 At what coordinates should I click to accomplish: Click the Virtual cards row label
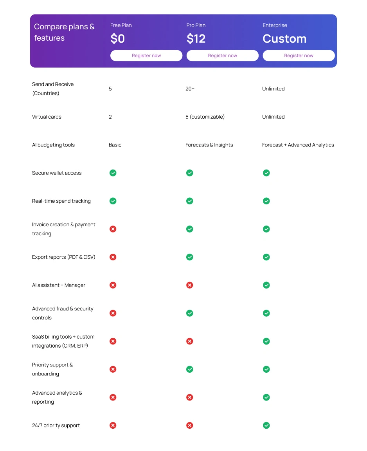point(47,117)
